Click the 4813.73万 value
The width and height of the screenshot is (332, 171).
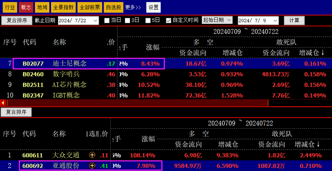[276, 74]
